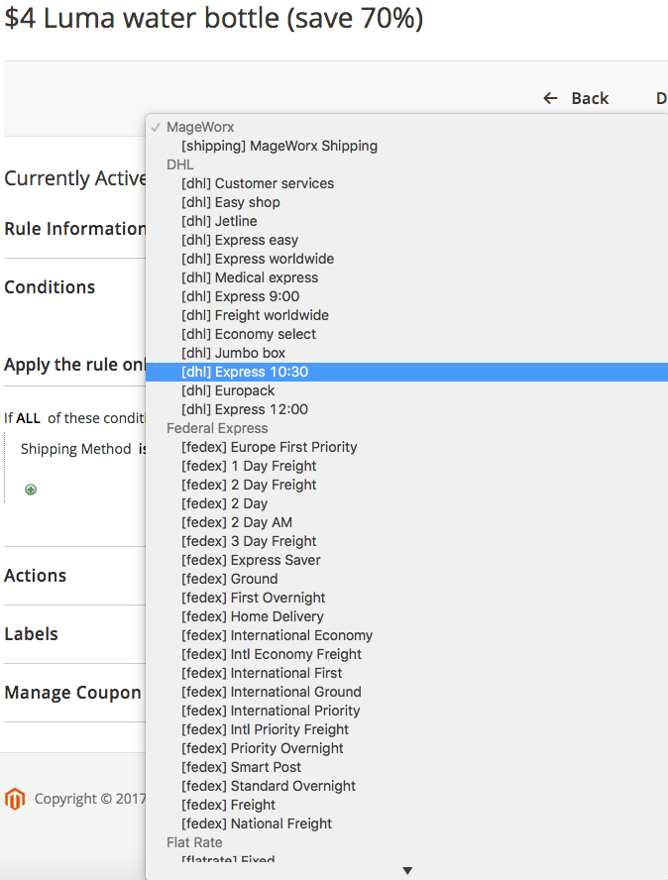Select [dhl] Jumbo box option

tap(407, 353)
